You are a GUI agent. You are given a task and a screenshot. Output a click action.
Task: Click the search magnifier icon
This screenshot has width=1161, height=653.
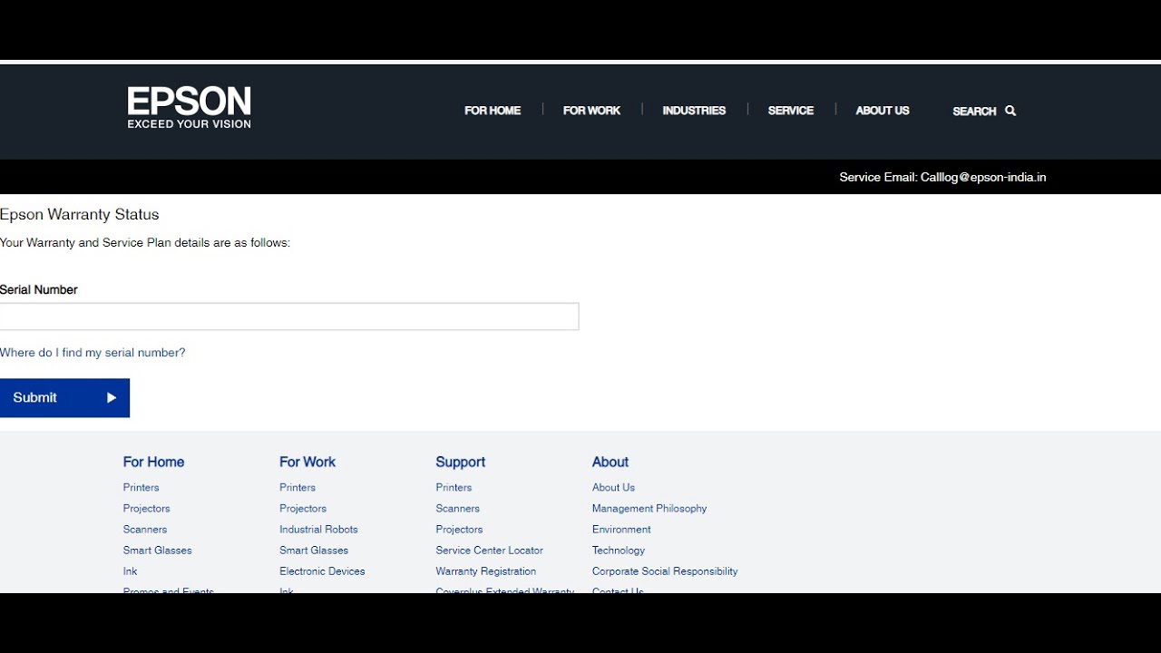pos(1010,111)
